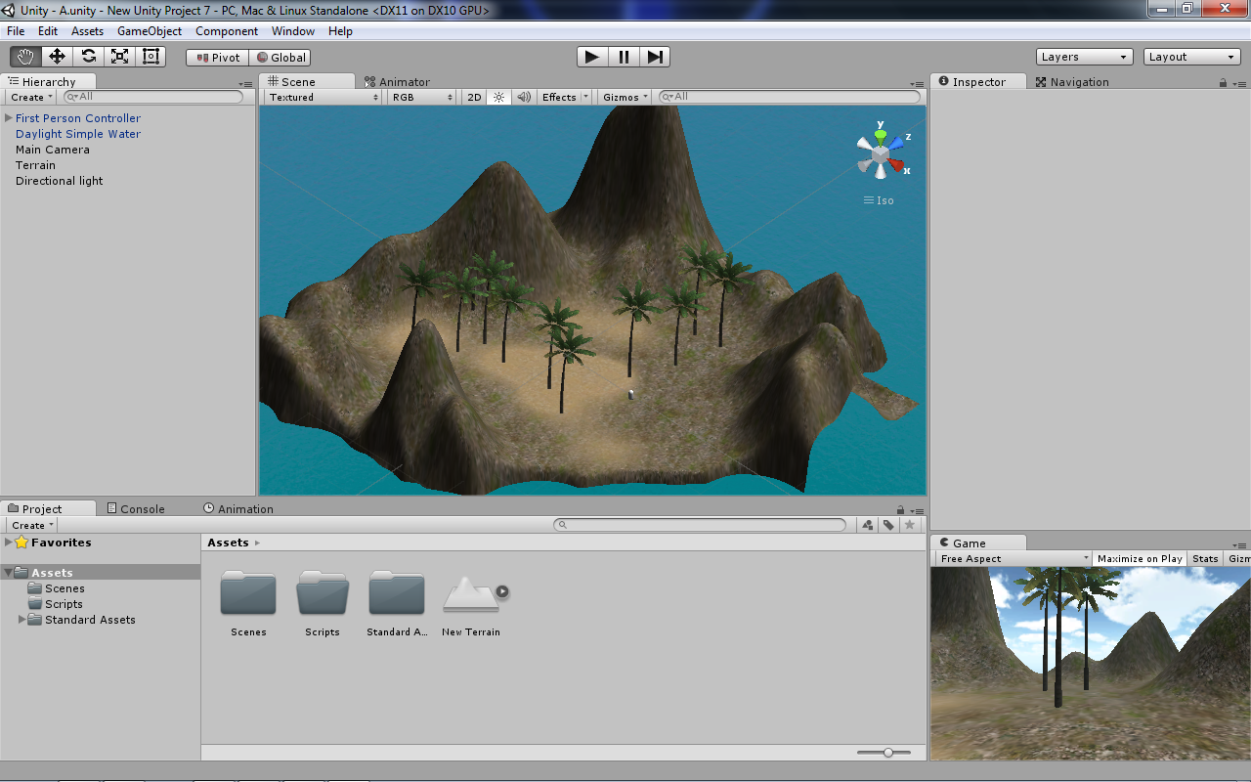Select the Scale tool
The height and width of the screenshot is (782, 1251).
point(119,56)
